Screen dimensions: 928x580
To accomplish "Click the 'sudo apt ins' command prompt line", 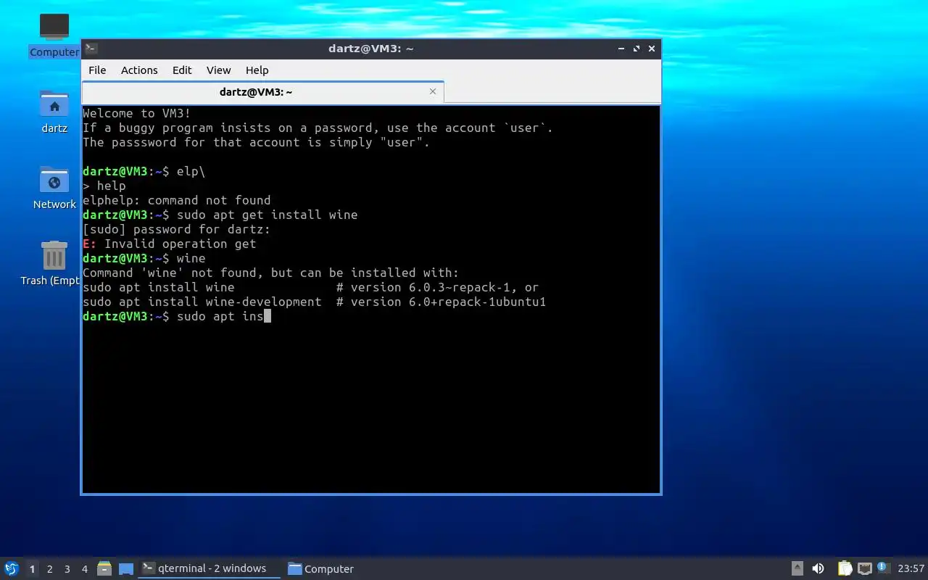I will [177, 316].
